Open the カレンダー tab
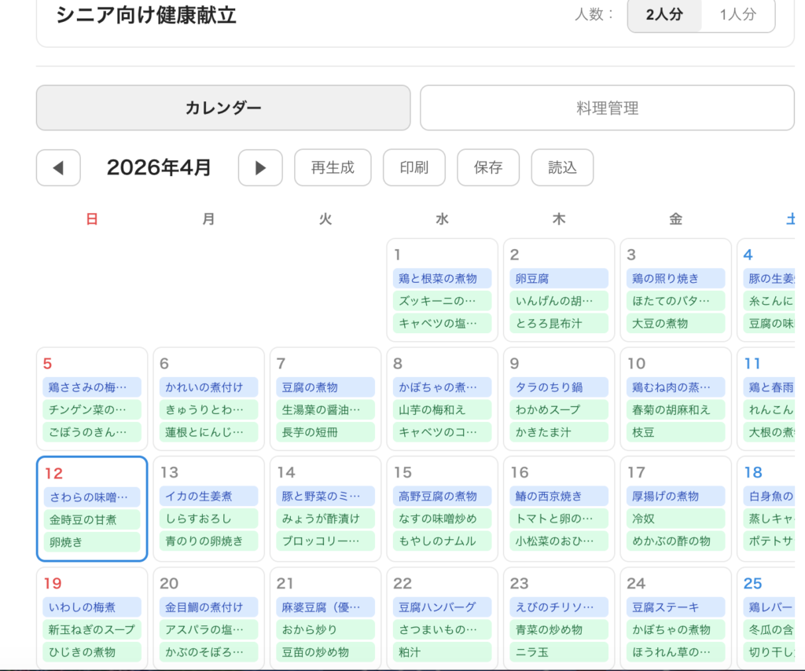 [223, 108]
